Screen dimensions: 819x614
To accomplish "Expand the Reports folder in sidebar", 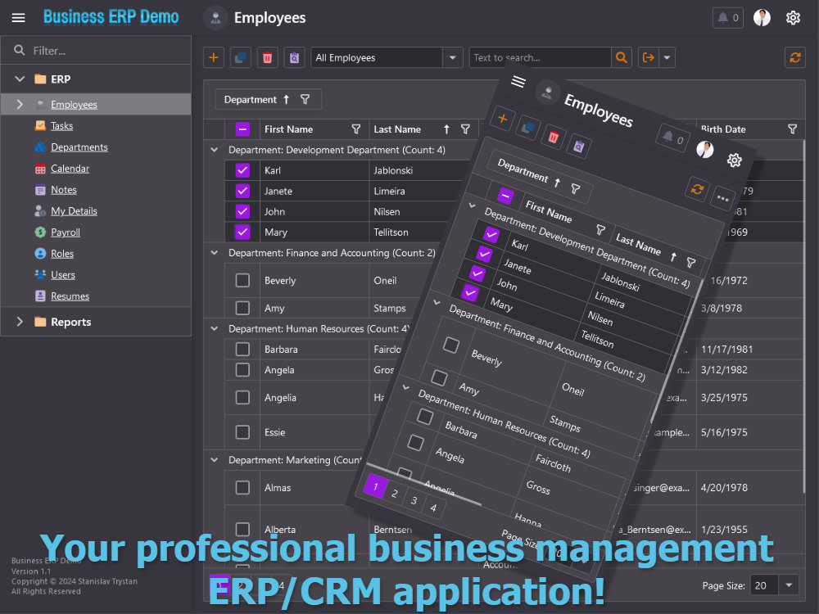I will (20, 322).
